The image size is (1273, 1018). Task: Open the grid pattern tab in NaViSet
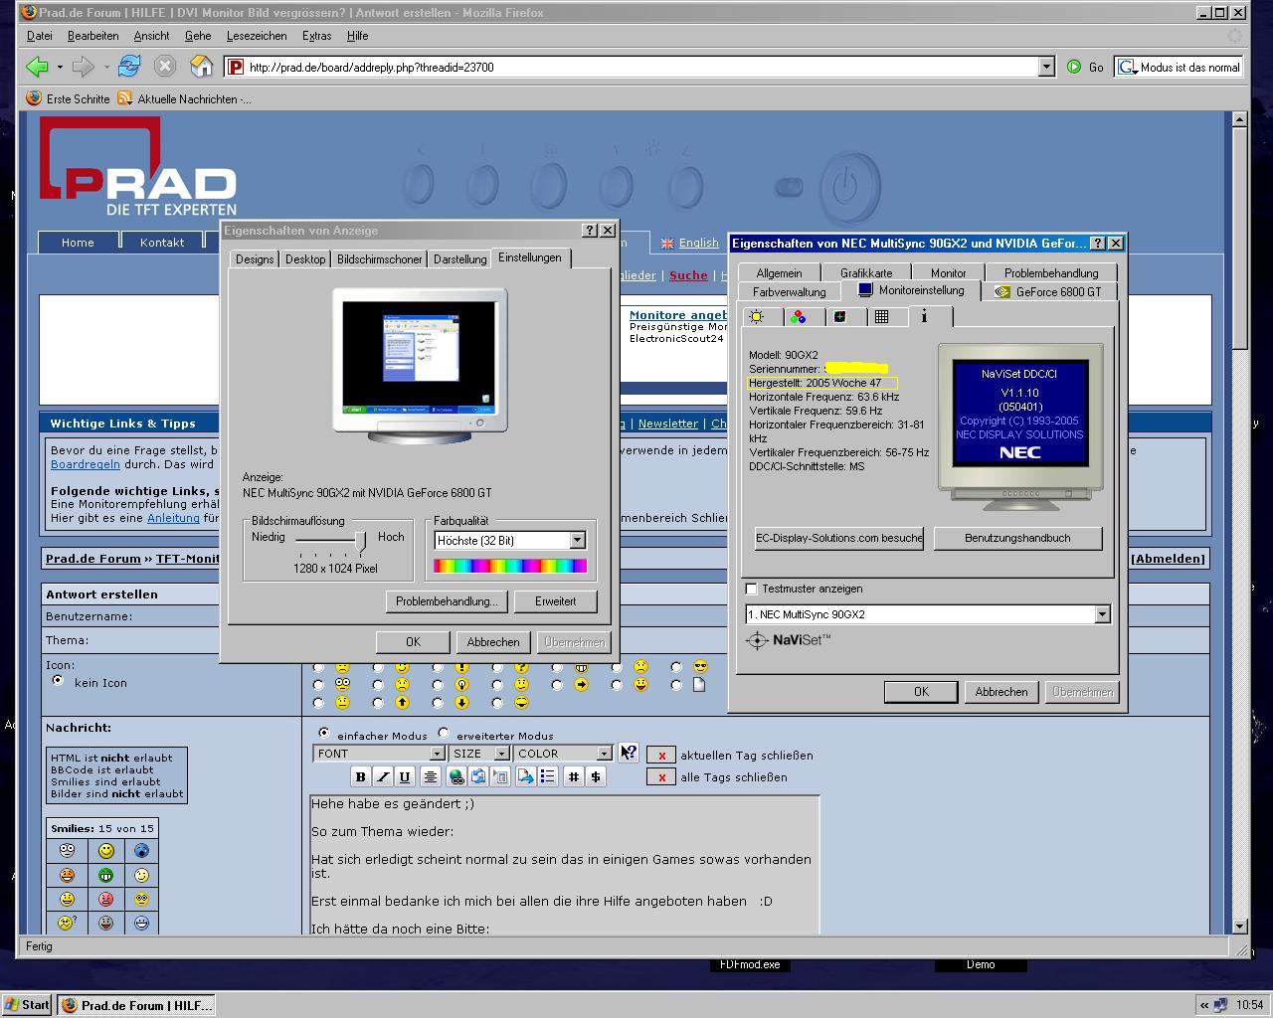pos(881,317)
